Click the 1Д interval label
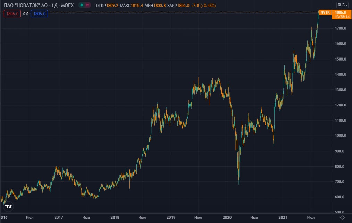The width and height of the screenshot is (352, 223). [x=54, y=5]
